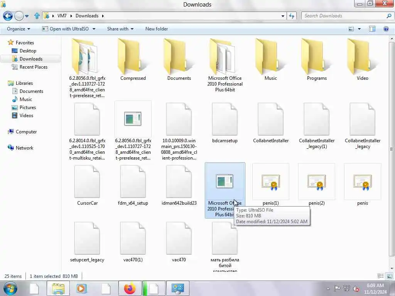Switch to details view in status bar
395x296 pixels.
click(x=380, y=276)
